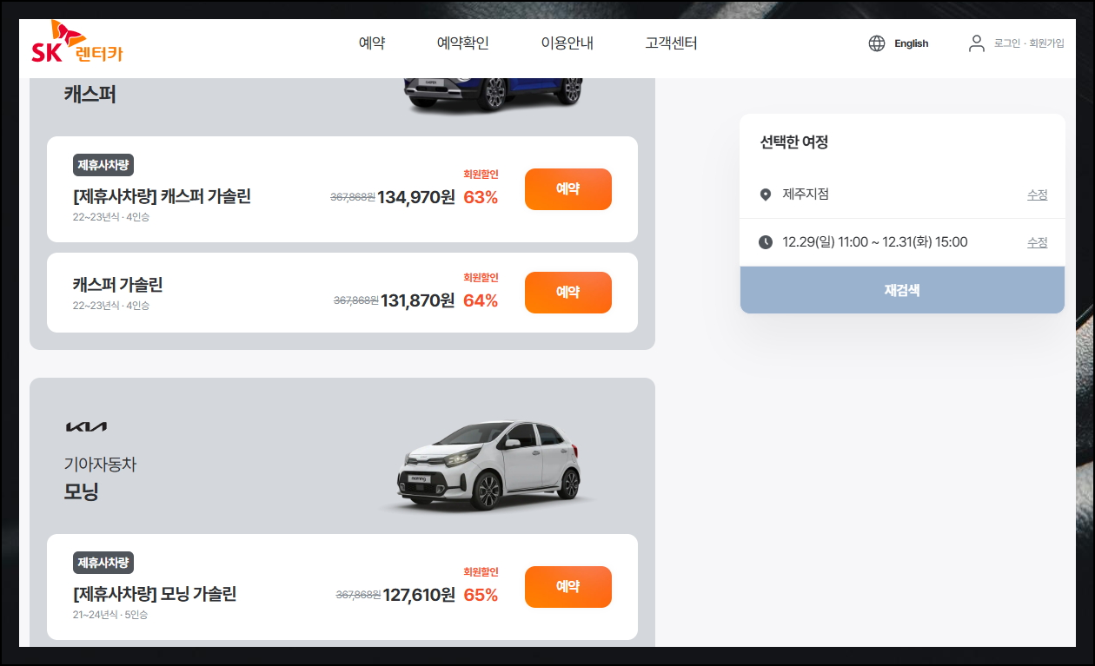
Task: Click the price 131,870원
Action: (x=416, y=300)
